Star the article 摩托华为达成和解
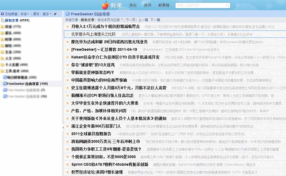Screen dimensions: 286x176 (x=68, y=42)
